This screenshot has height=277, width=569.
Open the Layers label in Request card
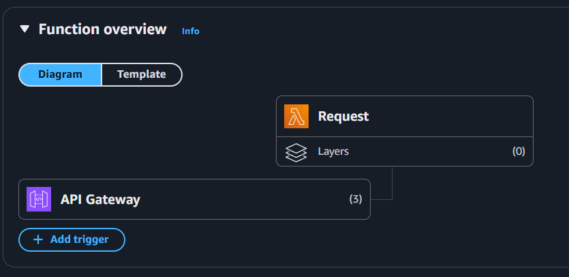coord(333,151)
